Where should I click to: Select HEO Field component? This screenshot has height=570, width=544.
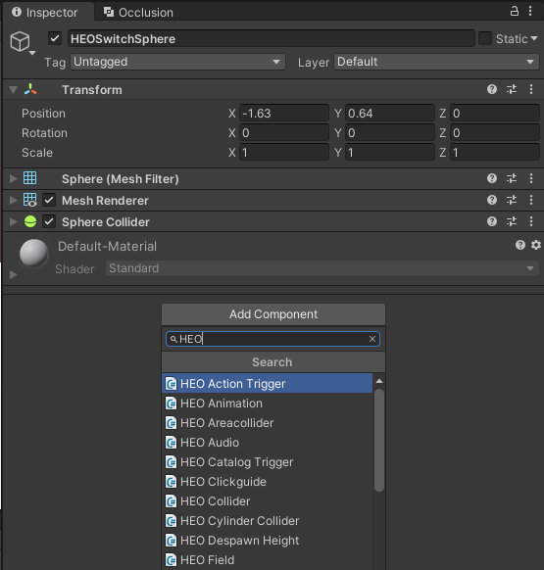point(267,560)
